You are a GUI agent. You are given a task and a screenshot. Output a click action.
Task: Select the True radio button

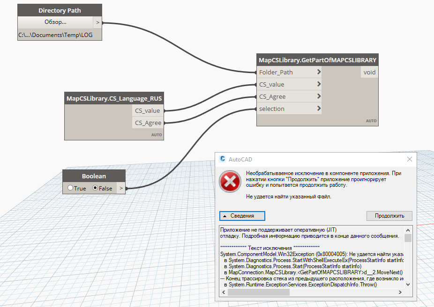pos(70,188)
